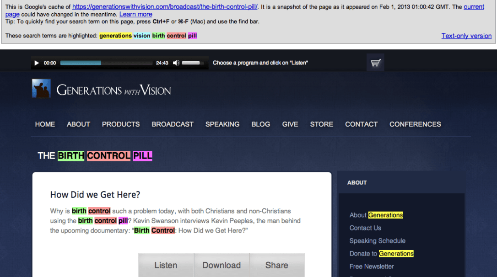
Task: Open the Learn more link
Action: tap(135, 14)
